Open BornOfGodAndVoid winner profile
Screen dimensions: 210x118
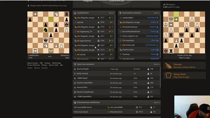coord(131,32)
